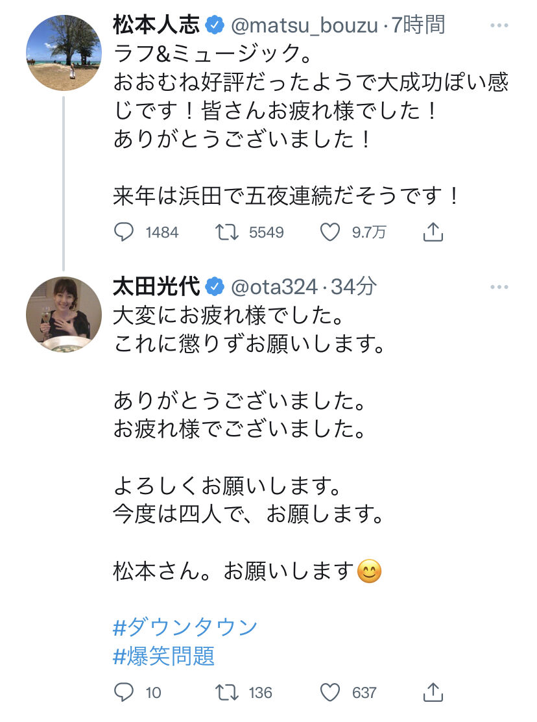Image resolution: width=537 pixels, height=722 pixels.
Task: Reply to the 松本人志 tweet
Action: [124, 232]
